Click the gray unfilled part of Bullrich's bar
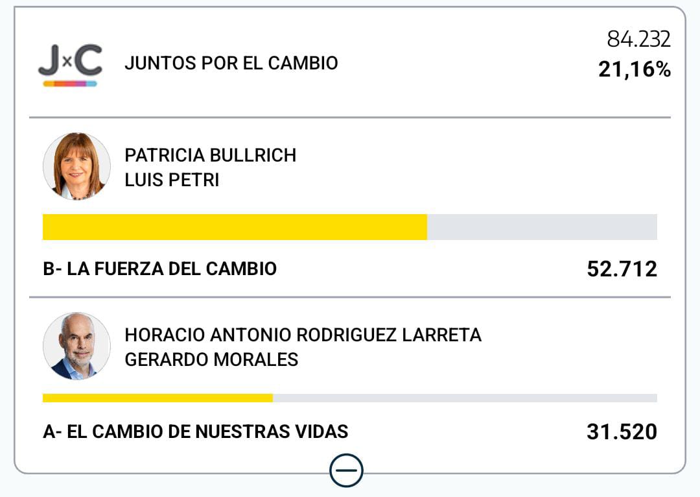Image resolution: width=700 pixels, height=497 pixels. coord(542,227)
